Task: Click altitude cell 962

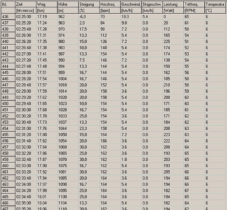Action: (68, 17)
